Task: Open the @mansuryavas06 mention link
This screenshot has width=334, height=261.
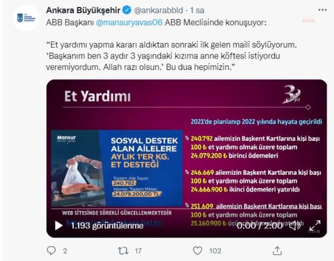Action: click(x=129, y=23)
